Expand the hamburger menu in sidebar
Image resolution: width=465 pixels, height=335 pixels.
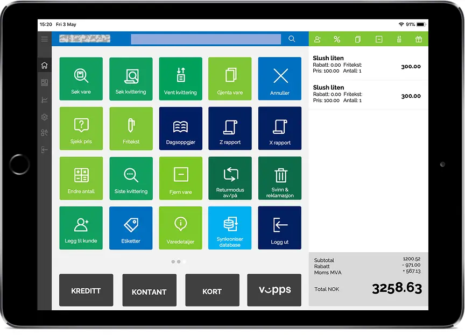pos(45,39)
